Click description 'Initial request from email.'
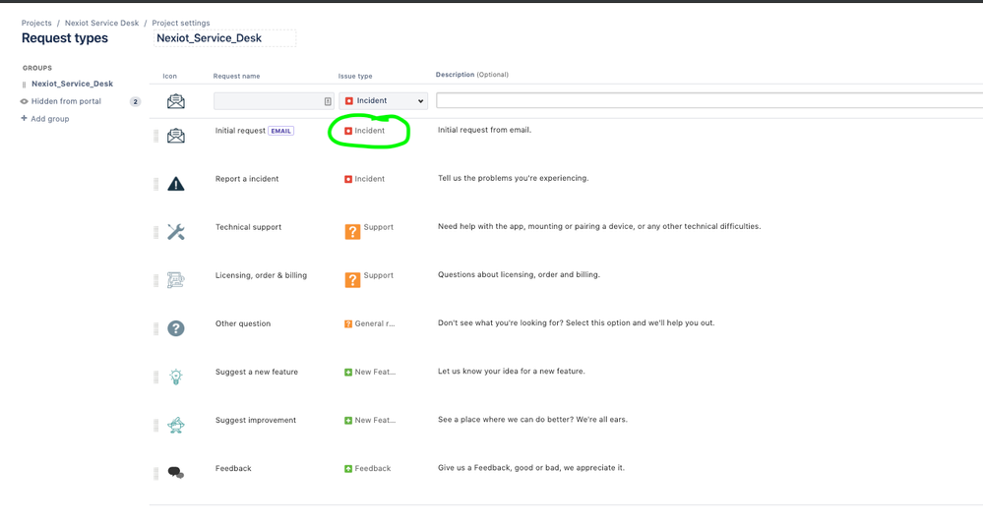The width and height of the screenshot is (983, 523). pos(484,131)
